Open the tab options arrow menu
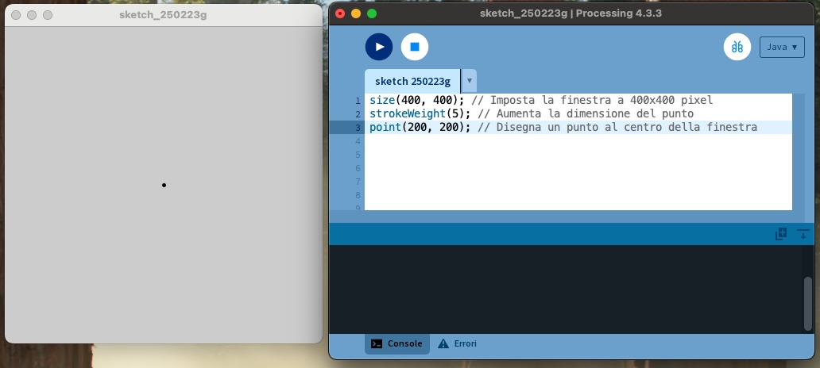The image size is (820, 368). click(470, 81)
